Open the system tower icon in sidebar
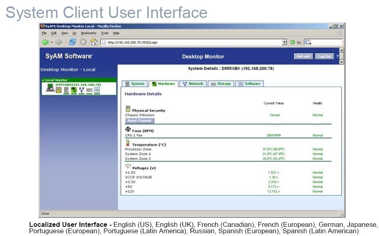Viewport: 379px width, 236px height. [x=66, y=90]
